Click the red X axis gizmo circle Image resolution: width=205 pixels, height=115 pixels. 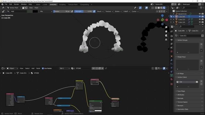167,20
